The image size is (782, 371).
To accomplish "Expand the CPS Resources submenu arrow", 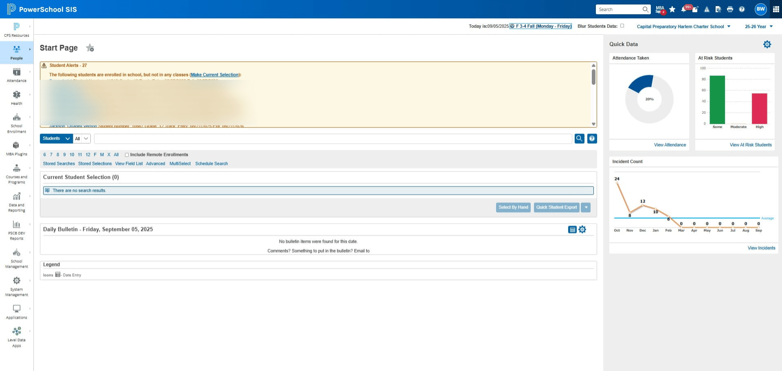I will click(30, 26).
